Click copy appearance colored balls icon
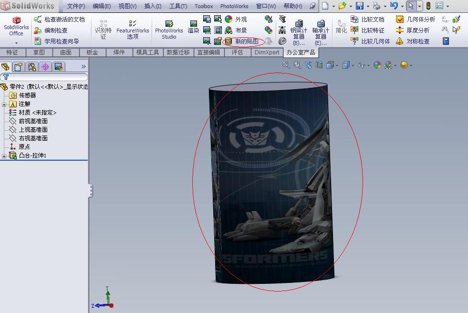Image resolution: width=468 pixels, height=313 pixels. (x=269, y=30)
